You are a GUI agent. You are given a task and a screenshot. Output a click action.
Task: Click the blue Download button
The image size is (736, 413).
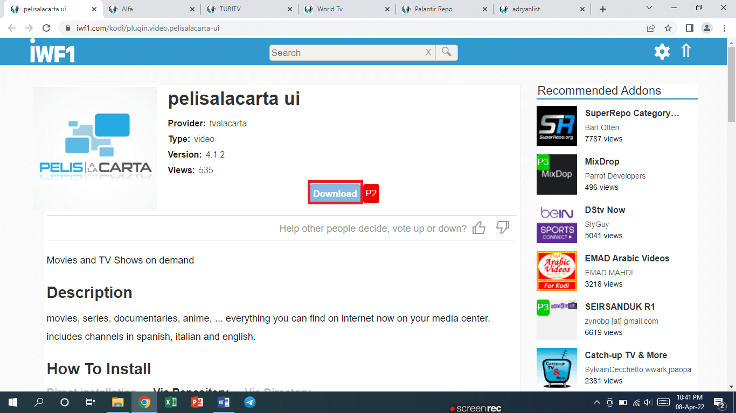click(x=335, y=193)
